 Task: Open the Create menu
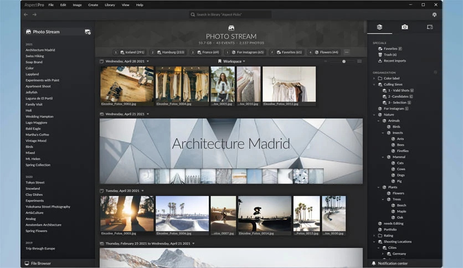[93, 5]
